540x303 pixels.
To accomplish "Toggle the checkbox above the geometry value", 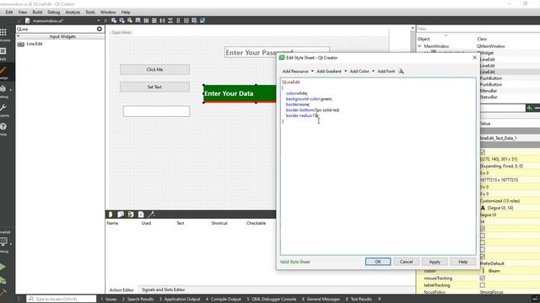I will coord(483,151).
